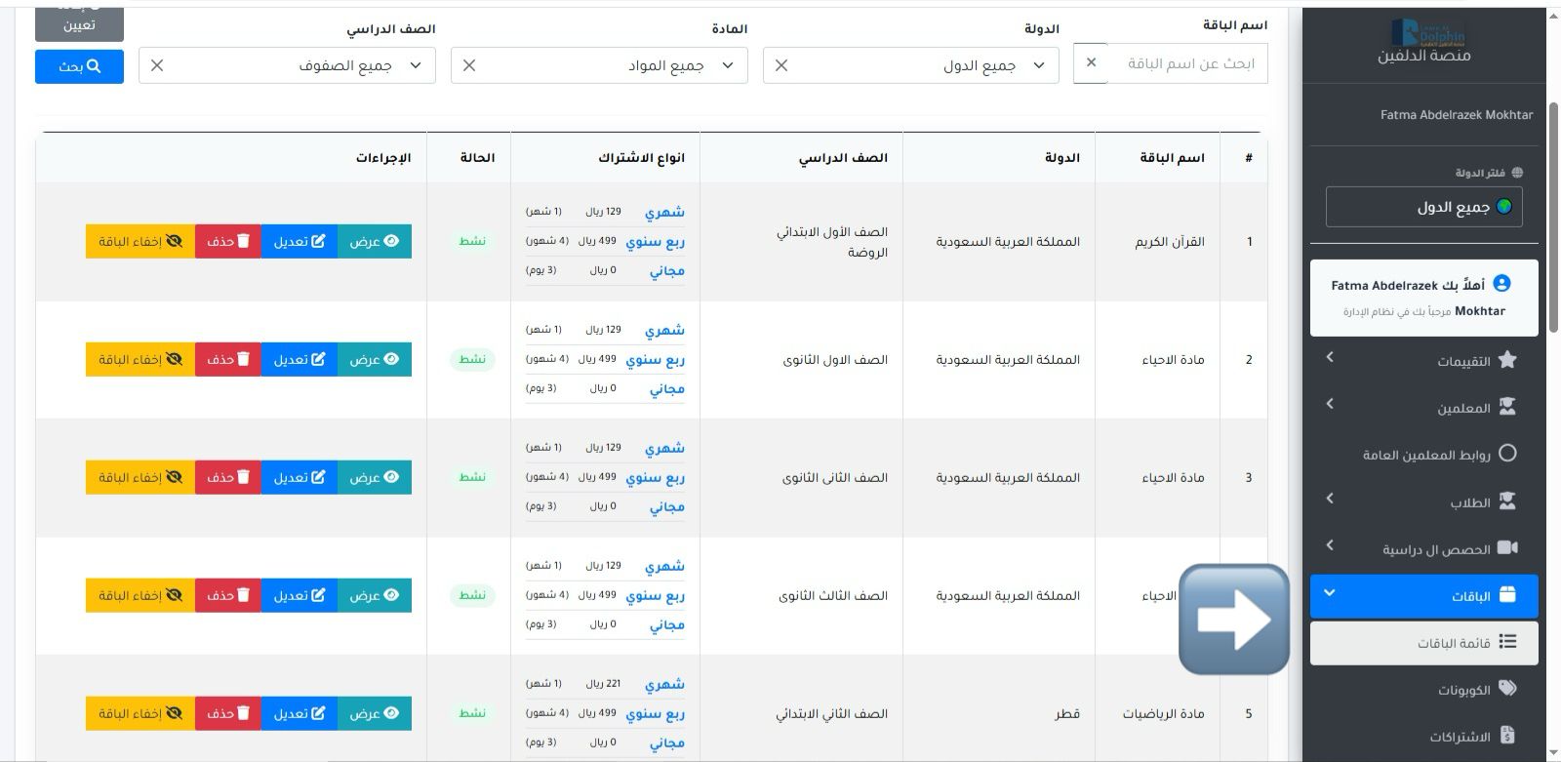Click the star icon for Ratings
This screenshot has width=1561, height=762.
[x=1507, y=360]
